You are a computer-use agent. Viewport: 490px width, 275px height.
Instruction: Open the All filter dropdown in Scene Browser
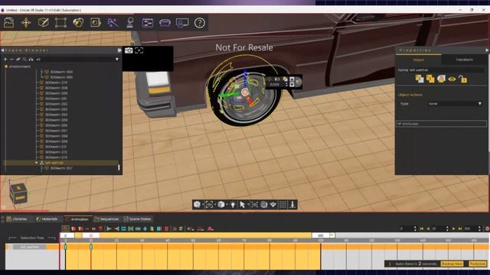(x=77, y=59)
